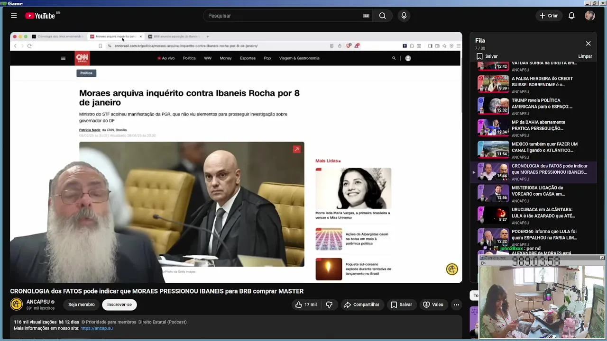Send a Valeu super thanks
The width and height of the screenshot is (607, 341).
433,305
